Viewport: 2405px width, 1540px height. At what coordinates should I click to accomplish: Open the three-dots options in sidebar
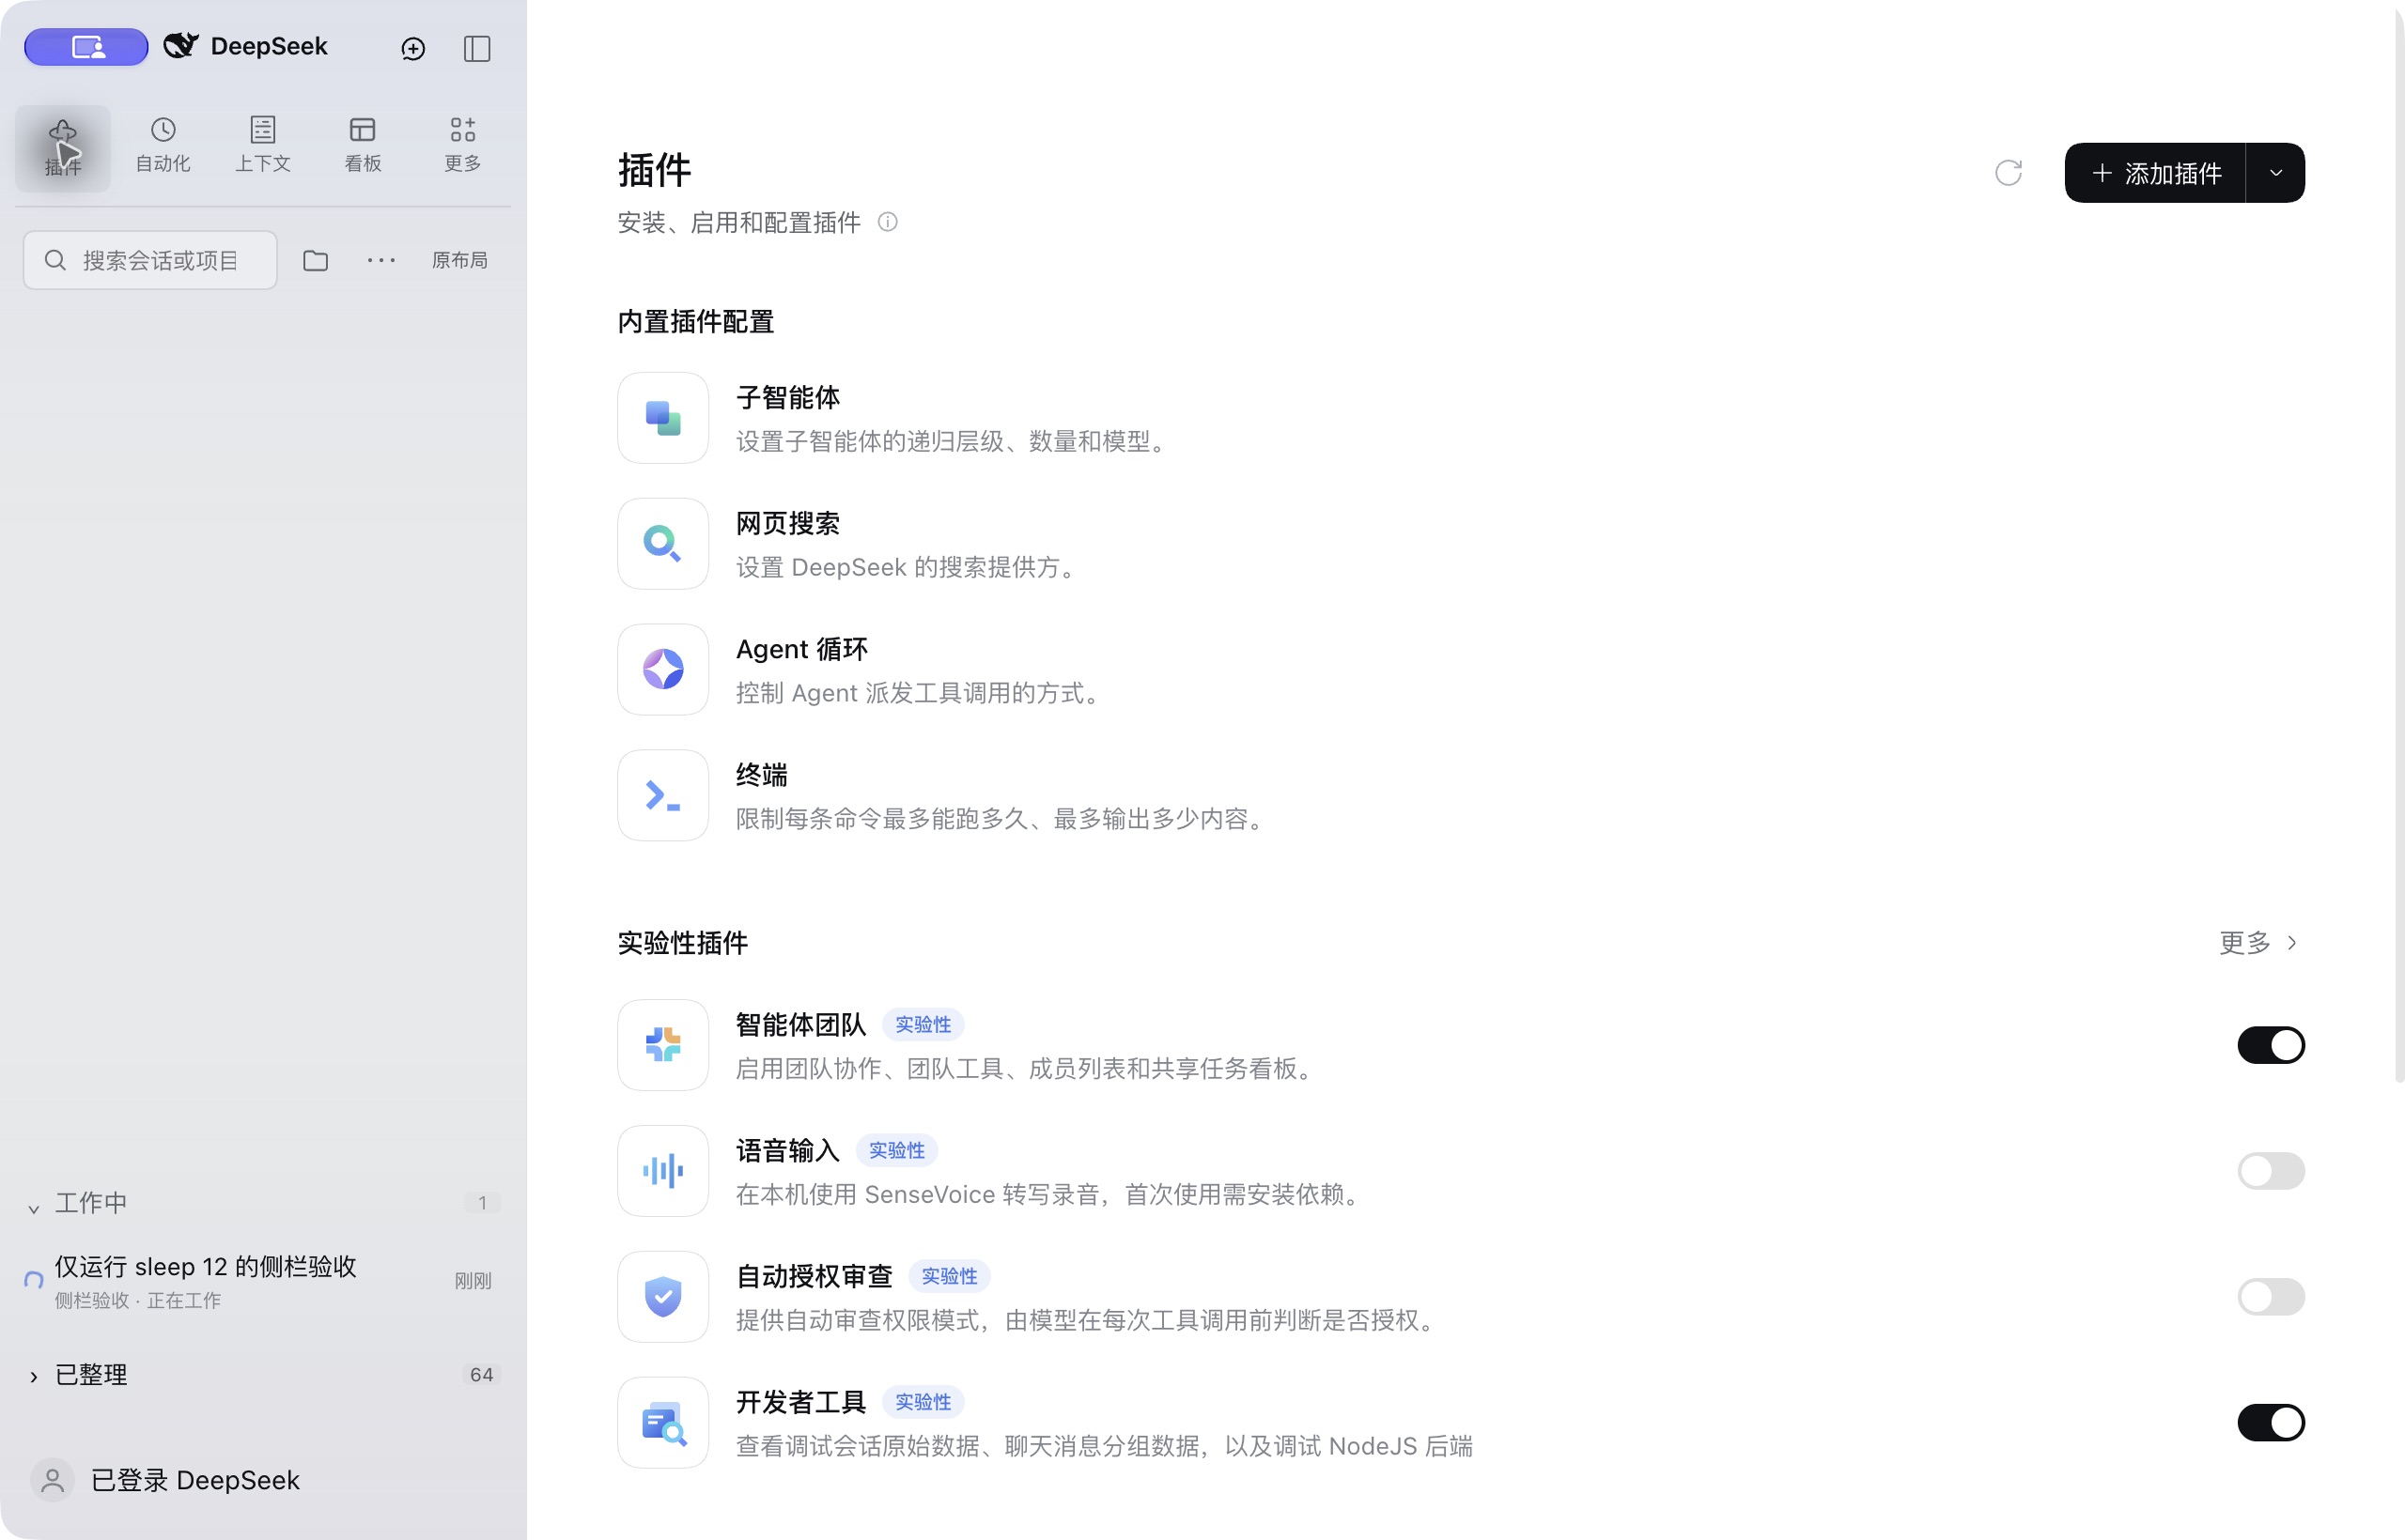381,261
